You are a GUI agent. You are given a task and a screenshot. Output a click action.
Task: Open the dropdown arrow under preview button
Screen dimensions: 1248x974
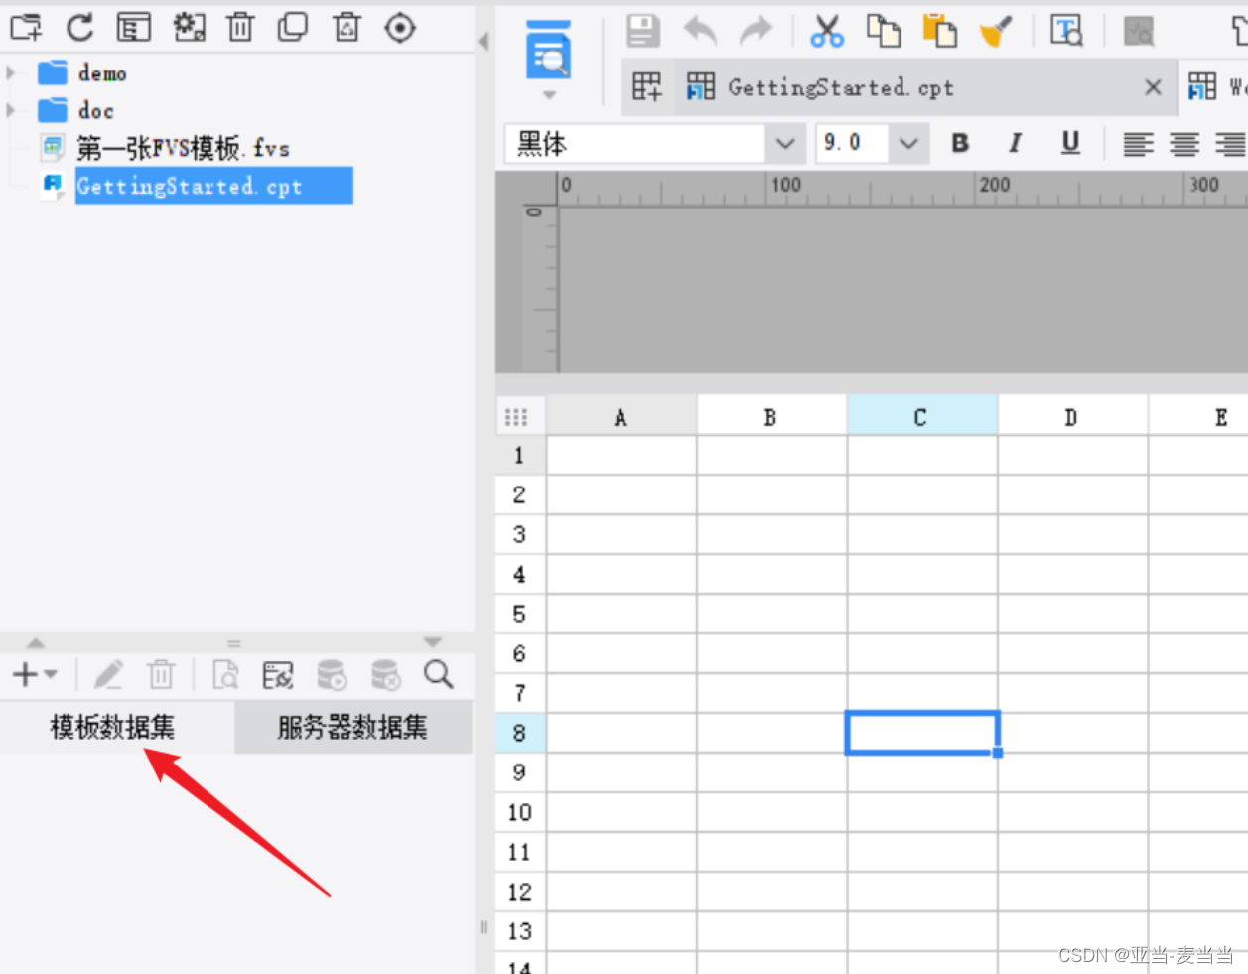(549, 95)
